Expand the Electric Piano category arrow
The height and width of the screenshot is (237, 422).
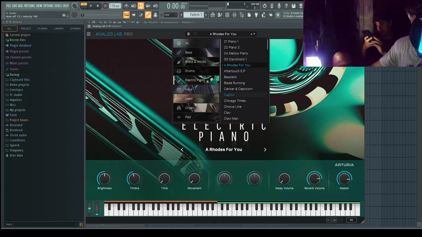217,80
